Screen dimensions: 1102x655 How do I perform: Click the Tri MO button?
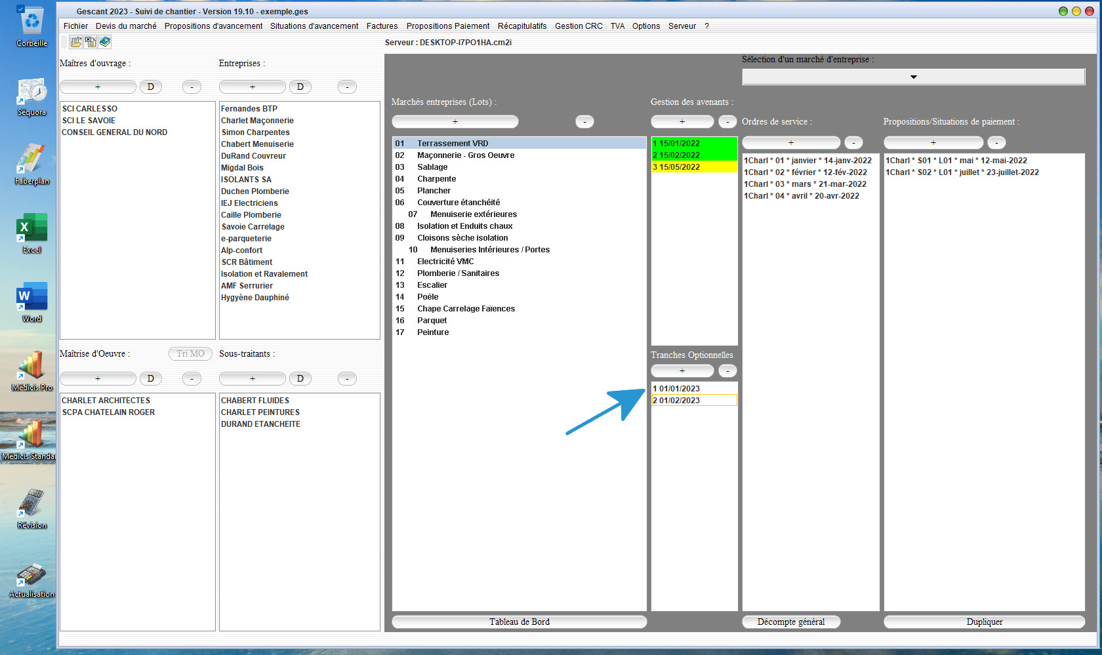190,353
